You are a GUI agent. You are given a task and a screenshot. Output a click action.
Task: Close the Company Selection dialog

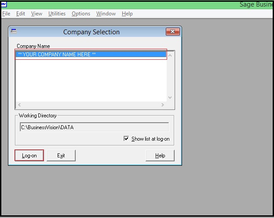173,32
